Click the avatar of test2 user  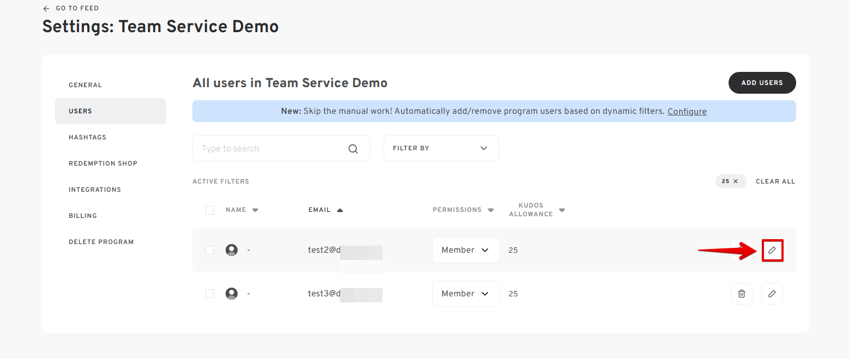click(x=232, y=250)
